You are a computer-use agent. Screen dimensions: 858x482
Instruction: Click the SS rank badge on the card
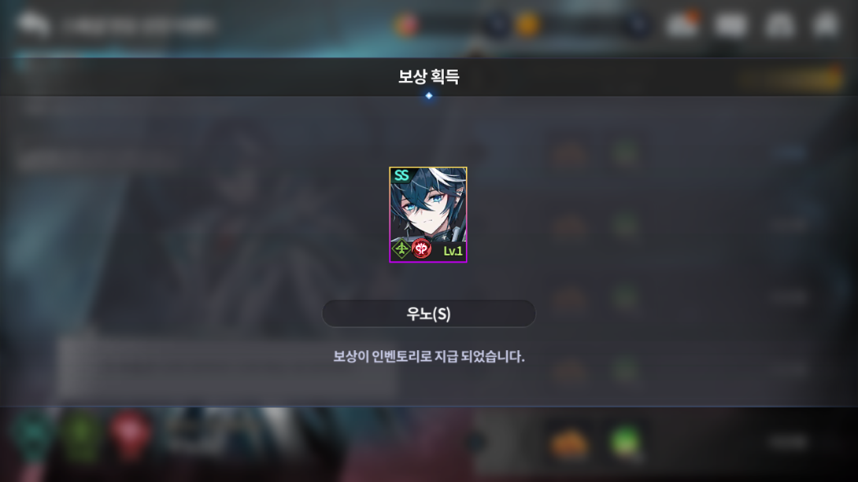click(401, 175)
